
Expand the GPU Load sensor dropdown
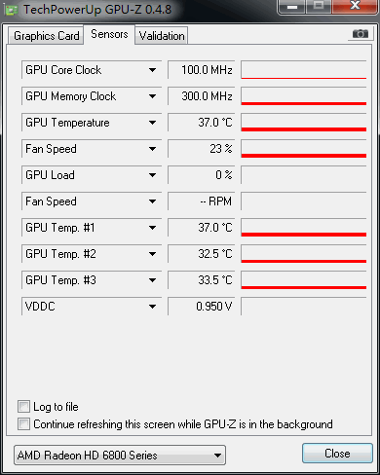pyautogui.click(x=152, y=175)
